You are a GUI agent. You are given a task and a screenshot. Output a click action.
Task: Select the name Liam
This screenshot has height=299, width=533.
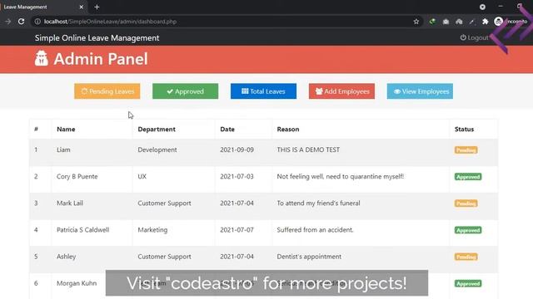coord(63,149)
